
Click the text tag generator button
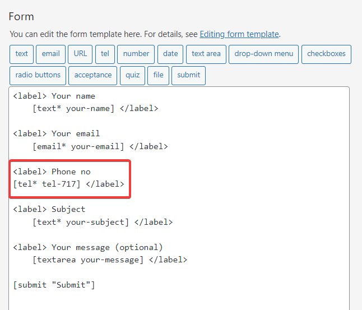[x=21, y=54]
